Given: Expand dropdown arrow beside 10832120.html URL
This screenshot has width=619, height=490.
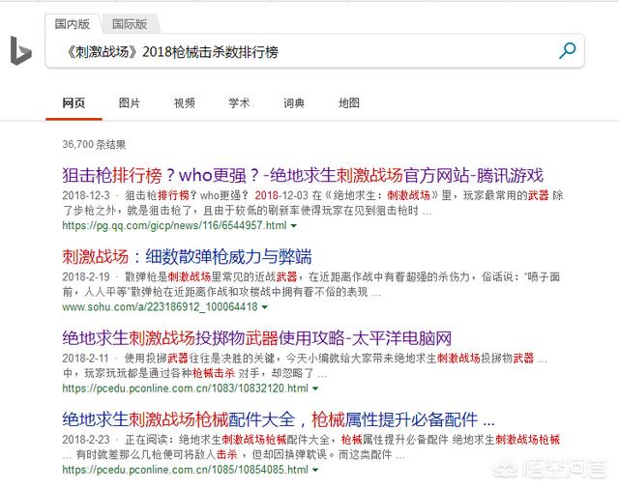Looking at the screenshot, I should 315,389.
